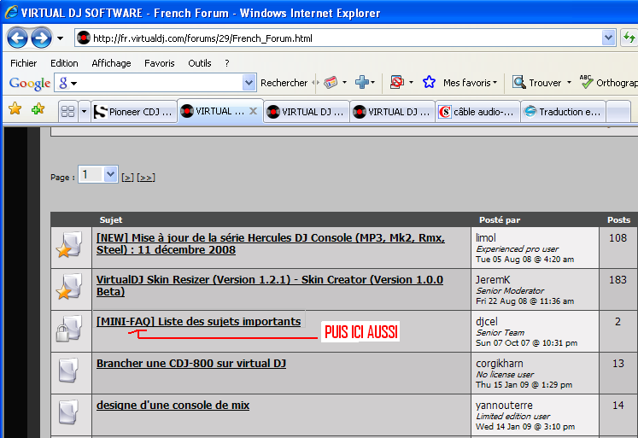Click the Refresh page icon
The height and width of the screenshot is (438, 638).
(629, 38)
